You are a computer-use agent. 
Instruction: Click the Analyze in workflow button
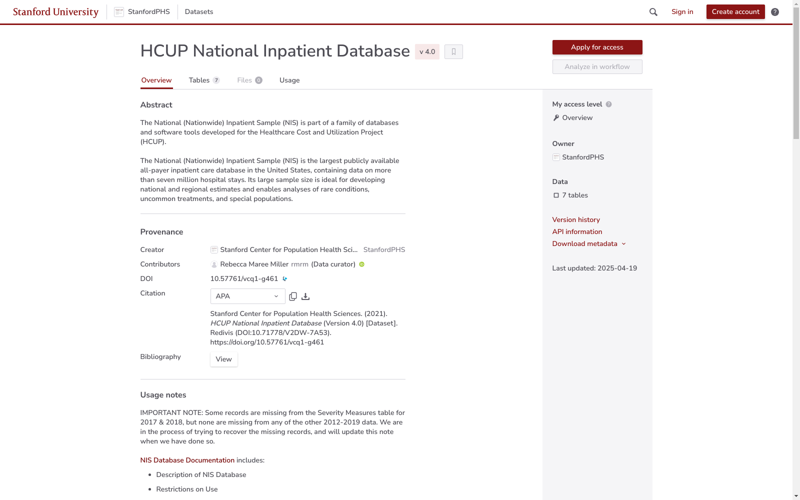[597, 67]
